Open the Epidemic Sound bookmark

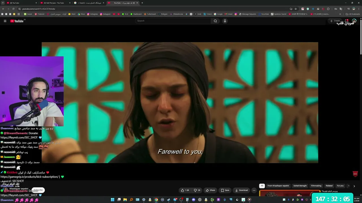[279, 14]
